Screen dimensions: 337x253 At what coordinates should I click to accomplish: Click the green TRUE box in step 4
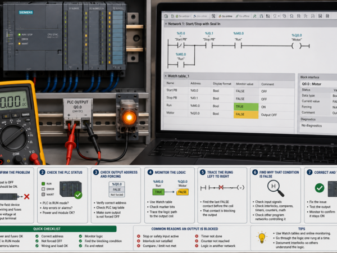[x=158, y=192]
